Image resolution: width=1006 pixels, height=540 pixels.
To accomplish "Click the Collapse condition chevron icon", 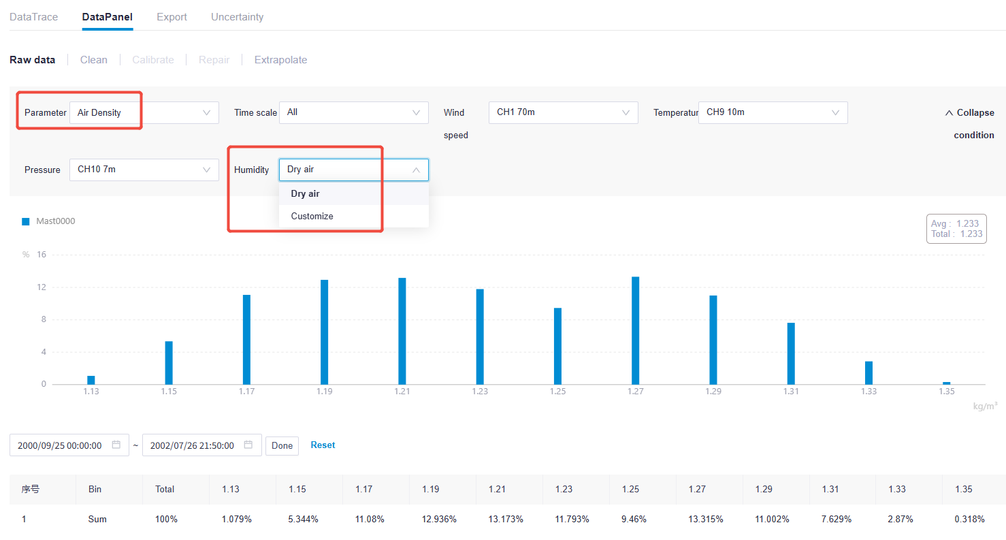I will (x=949, y=113).
